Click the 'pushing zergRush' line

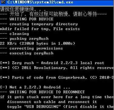tap(24, 39)
